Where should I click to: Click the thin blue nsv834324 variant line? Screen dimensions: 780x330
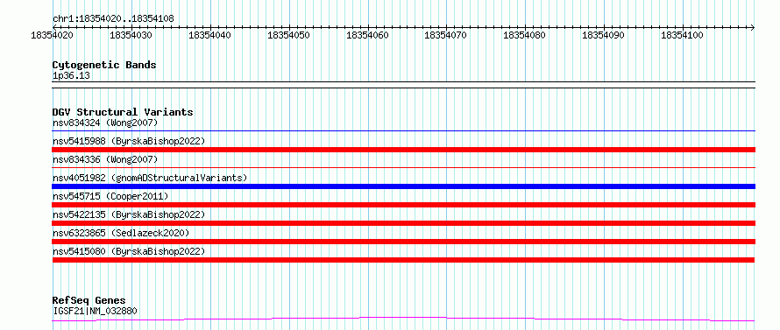403,130
